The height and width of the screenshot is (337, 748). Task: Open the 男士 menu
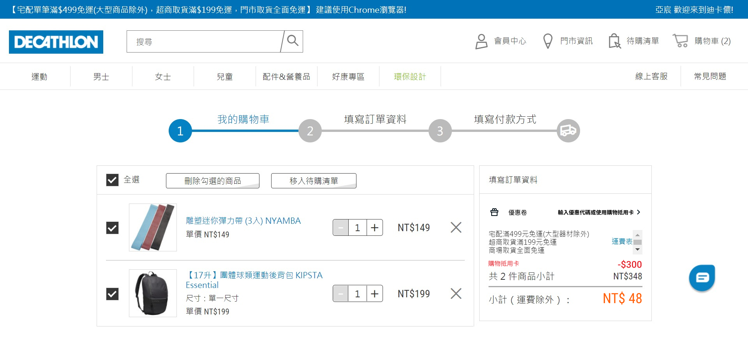tap(101, 77)
